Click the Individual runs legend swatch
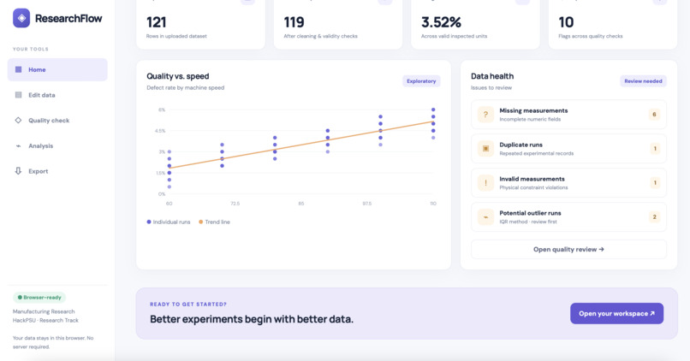This screenshot has height=361, width=690. (149, 222)
